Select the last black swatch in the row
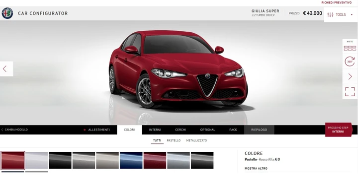The height and width of the screenshot is (183, 358). 202,161
